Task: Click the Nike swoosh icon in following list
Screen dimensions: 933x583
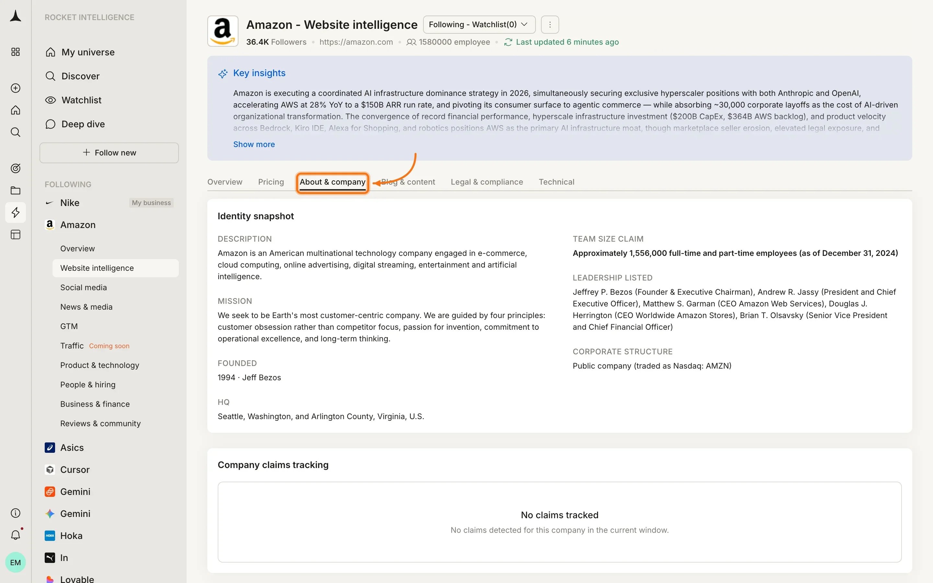Action: click(49, 203)
